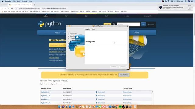
Task: Open the Google bookmarks folder
Action: (12, 12)
